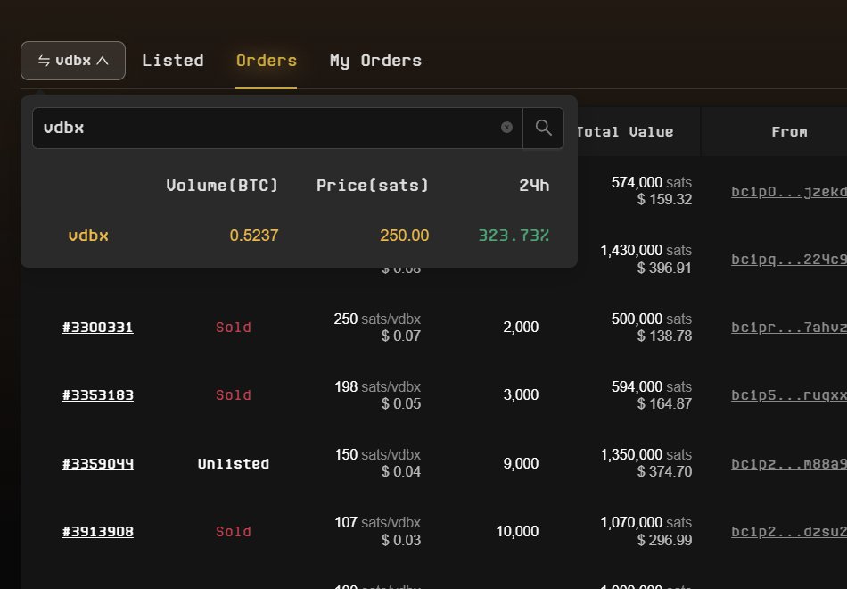Screen dimensions: 847x589
Task: Switch to the Listed tab
Action: [x=173, y=60]
